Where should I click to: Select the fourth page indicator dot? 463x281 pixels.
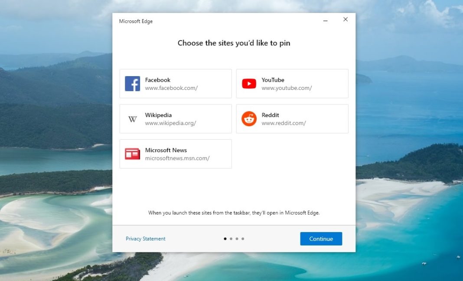click(x=242, y=238)
